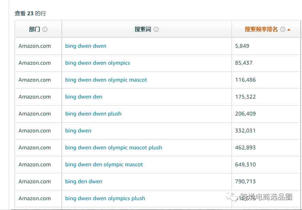Click info icon next to 部门 header
The image size is (302, 210).
tap(45, 29)
